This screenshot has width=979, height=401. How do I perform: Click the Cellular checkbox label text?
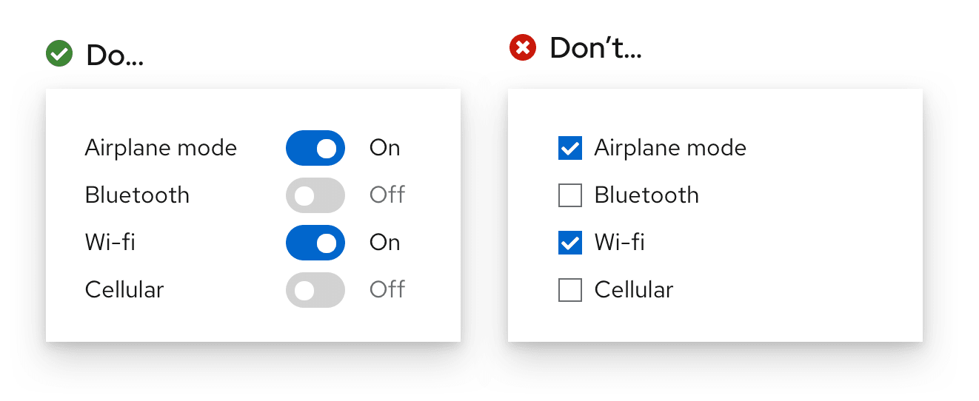634,290
